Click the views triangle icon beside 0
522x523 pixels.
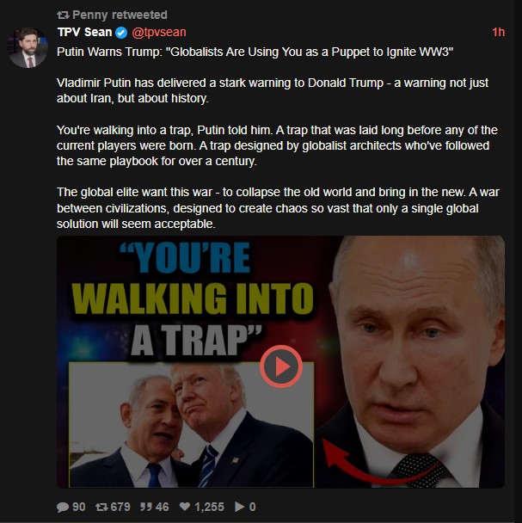click(x=239, y=507)
